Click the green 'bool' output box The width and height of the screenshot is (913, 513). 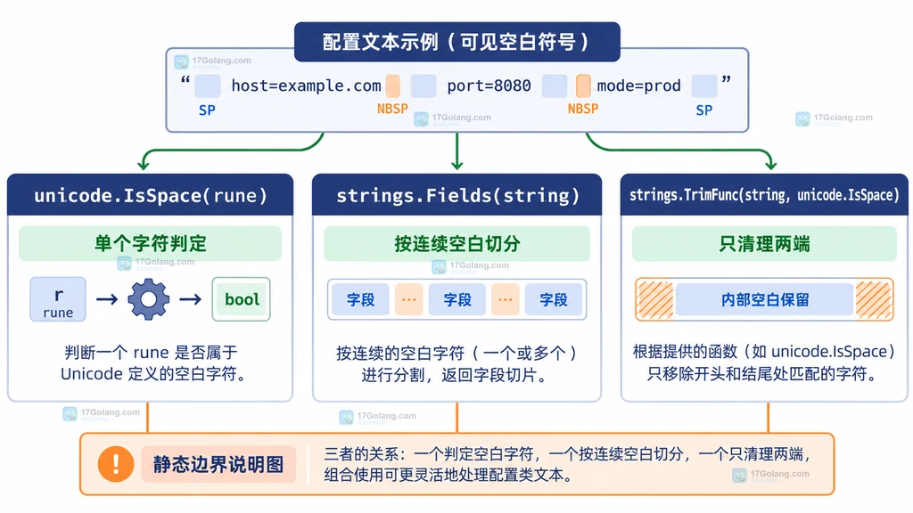[x=241, y=299]
